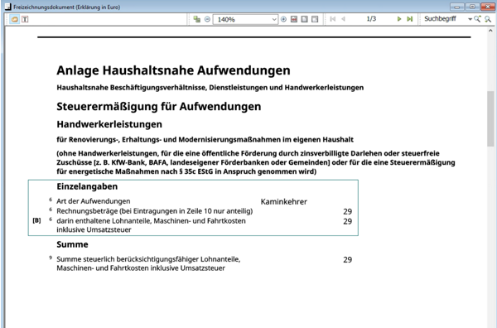Click the two-page view icon right of fit whole page
The image size is (497, 328).
point(315,19)
